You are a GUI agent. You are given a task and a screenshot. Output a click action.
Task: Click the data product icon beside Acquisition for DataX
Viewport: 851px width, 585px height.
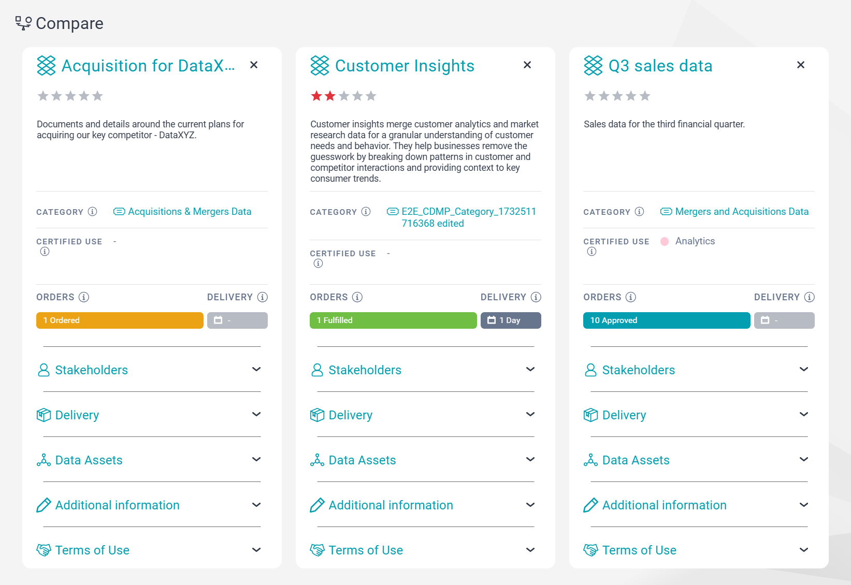click(x=46, y=66)
